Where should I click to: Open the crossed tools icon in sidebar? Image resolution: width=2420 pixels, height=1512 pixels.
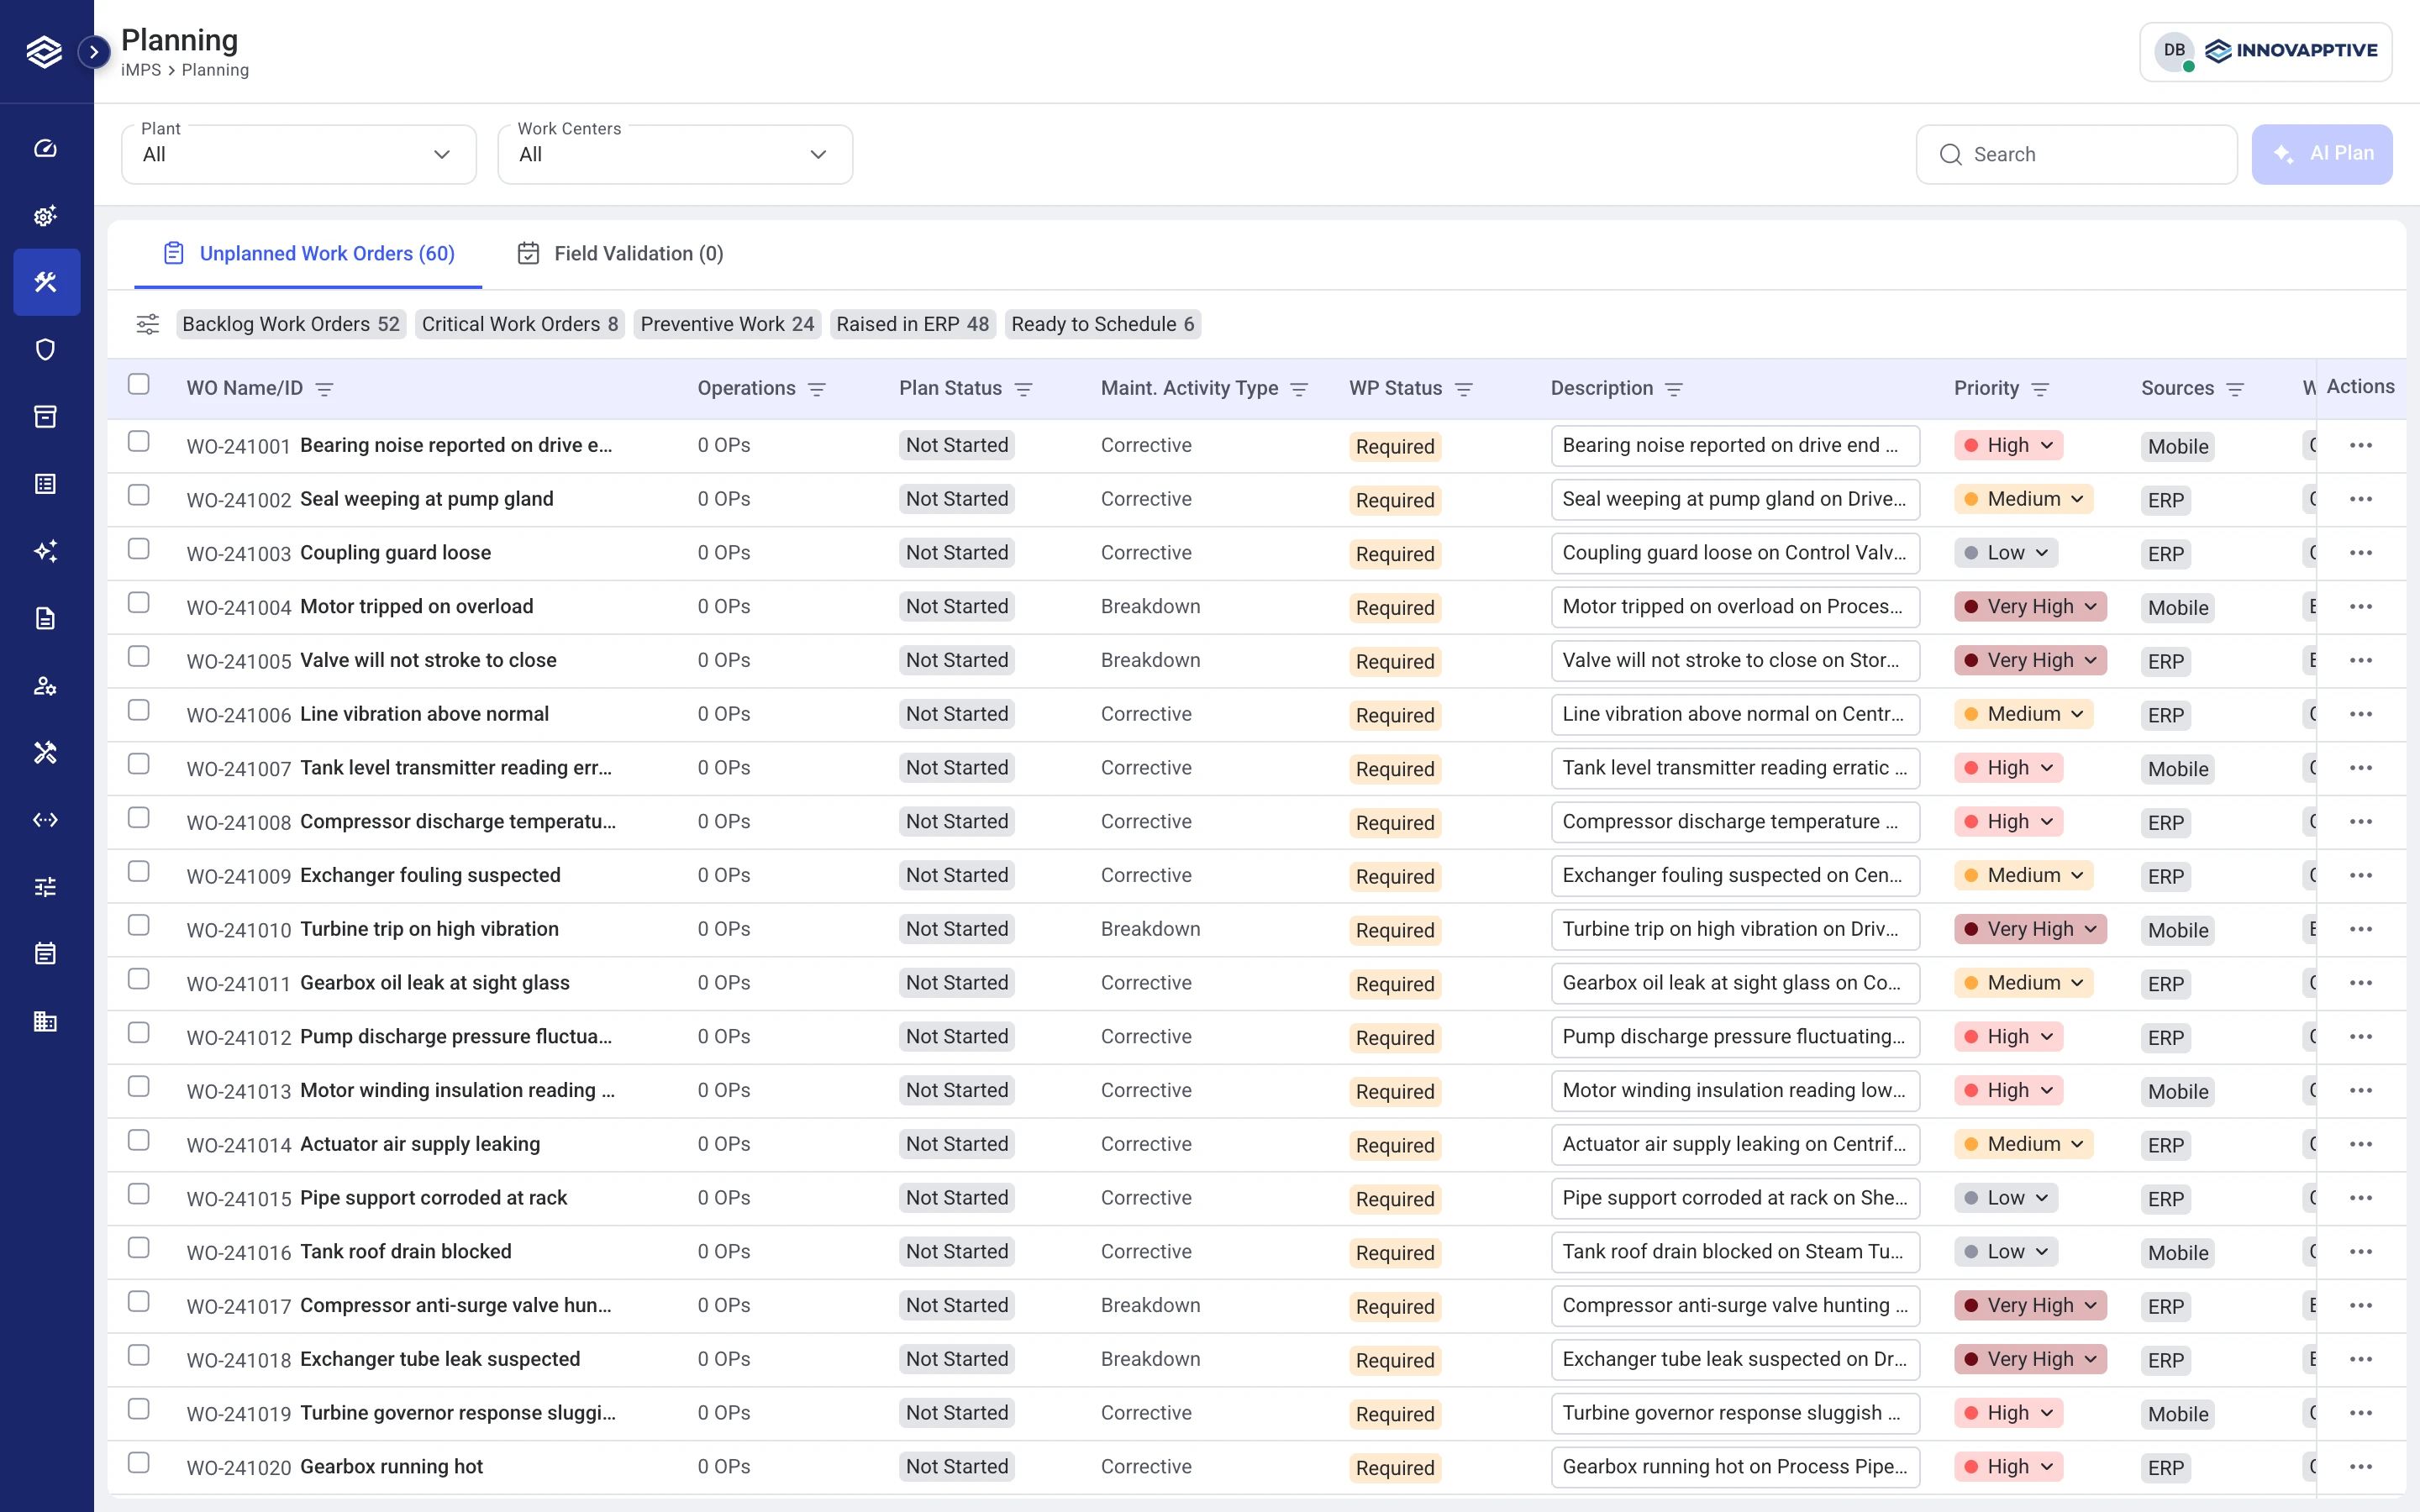click(45, 752)
